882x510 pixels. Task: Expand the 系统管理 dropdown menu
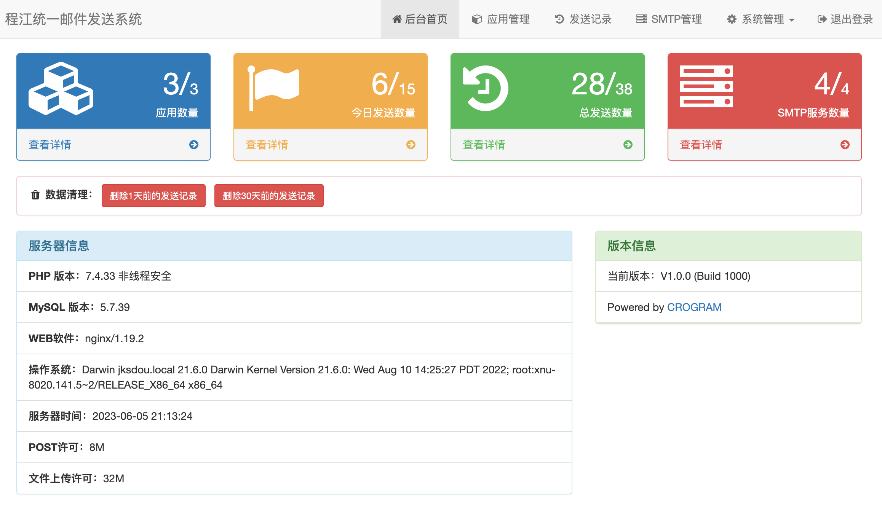[760, 19]
